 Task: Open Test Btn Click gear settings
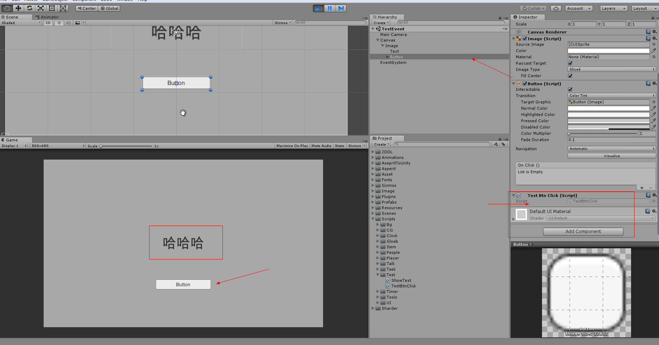coord(654,195)
